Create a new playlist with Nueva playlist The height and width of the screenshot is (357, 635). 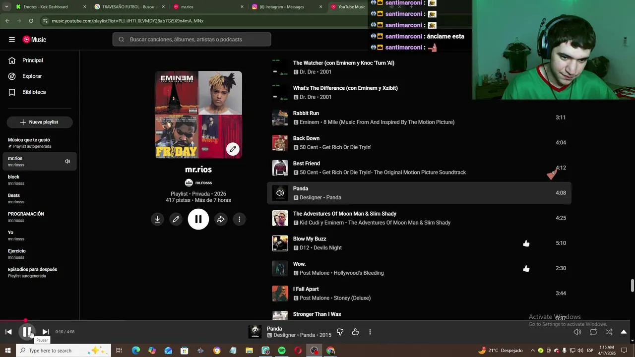coord(39,122)
